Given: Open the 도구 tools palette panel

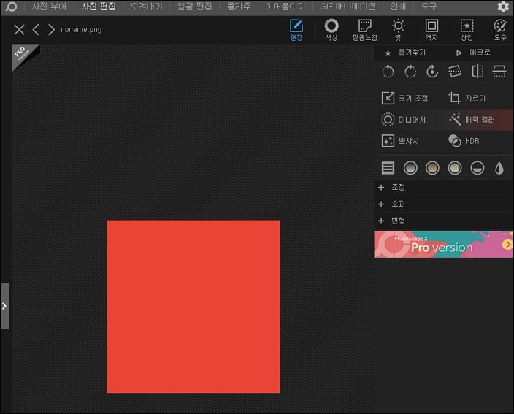Looking at the screenshot, I should pyautogui.click(x=500, y=30).
